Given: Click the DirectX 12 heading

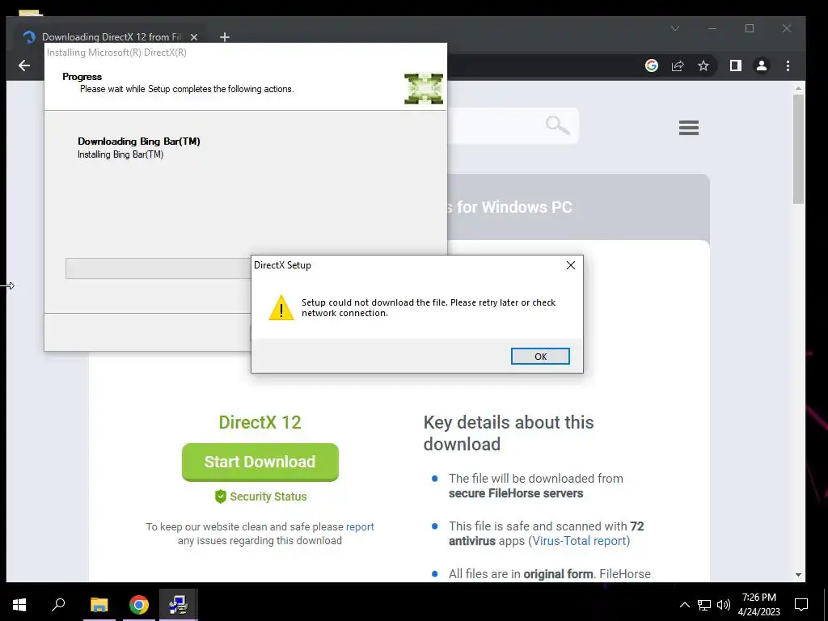Looking at the screenshot, I should [260, 422].
